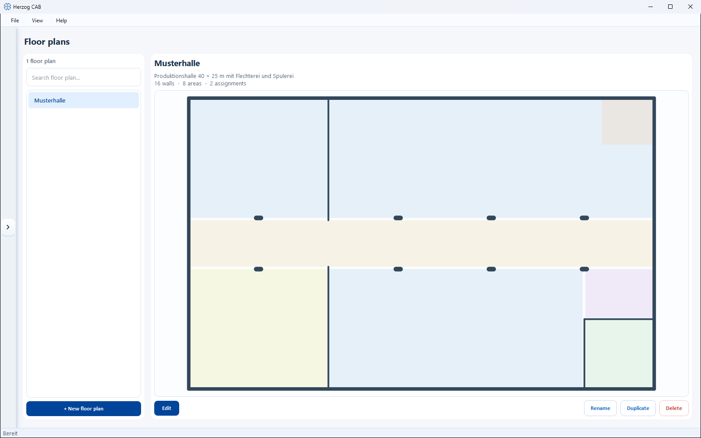This screenshot has height=438, width=701.
Task: Click the 'Bereit' status bar text
Action: tap(11, 434)
